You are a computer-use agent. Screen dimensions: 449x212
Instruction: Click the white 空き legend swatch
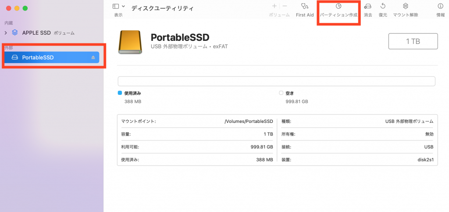pos(281,93)
